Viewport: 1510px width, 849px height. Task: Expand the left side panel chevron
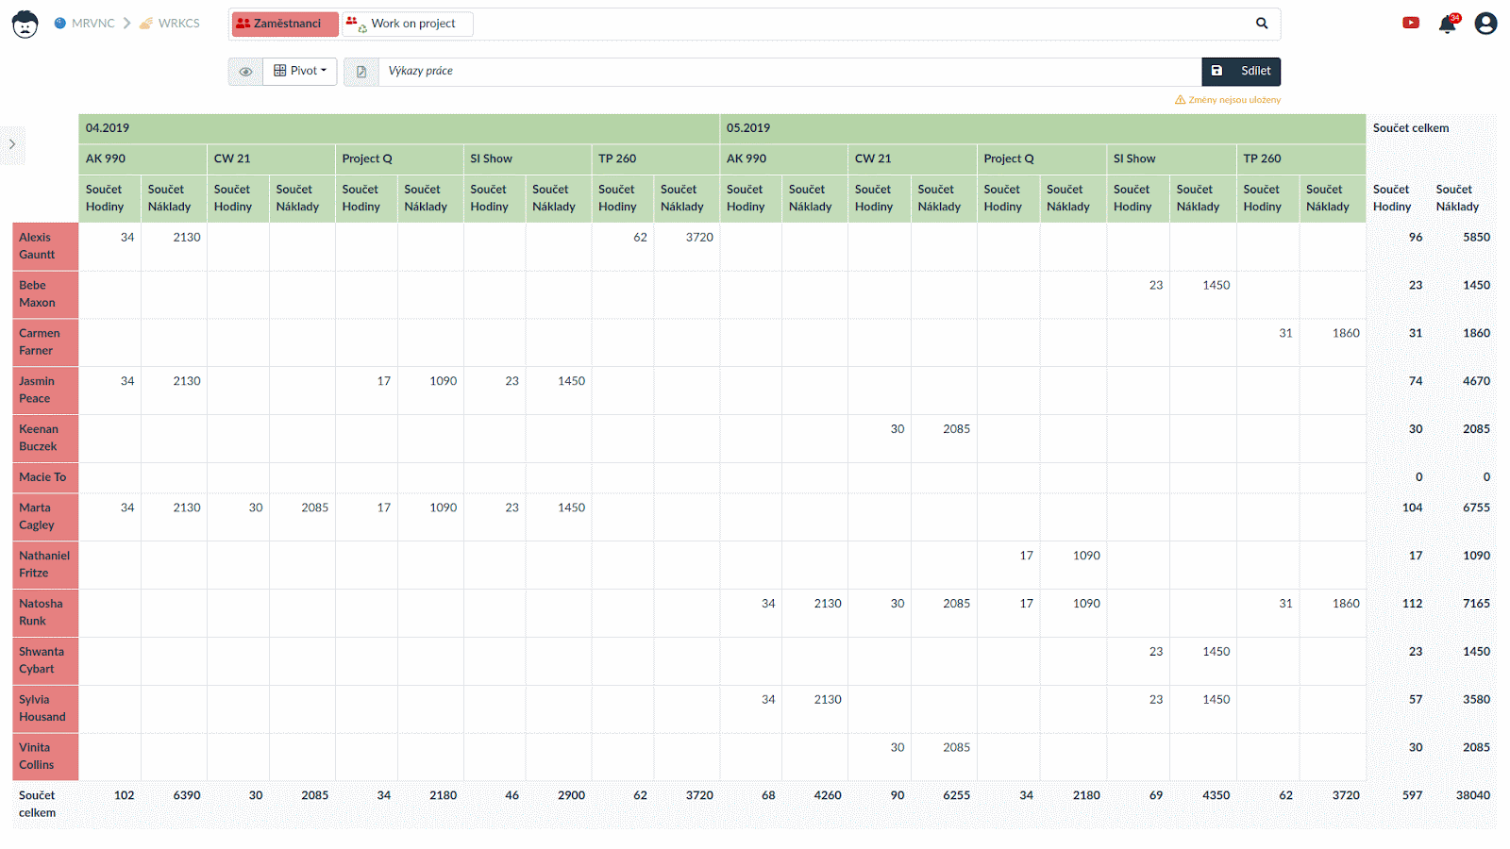coord(12,144)
